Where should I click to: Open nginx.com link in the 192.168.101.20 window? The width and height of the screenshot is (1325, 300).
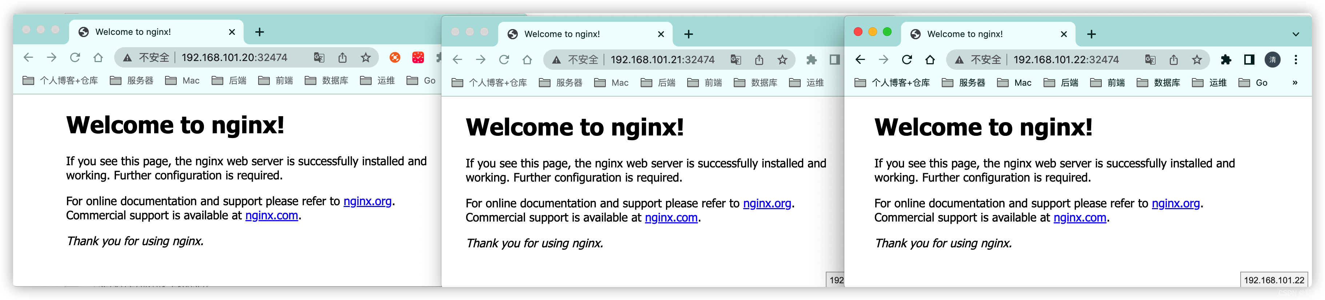272,216
